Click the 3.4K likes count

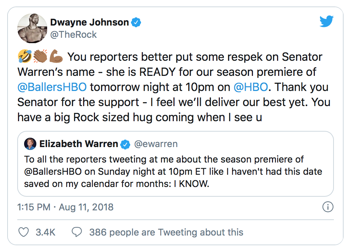(x=45, y=232)
